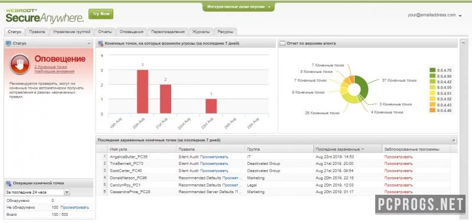Click the Try Now button
Screen dimensions: 472x223
[101, 14]
